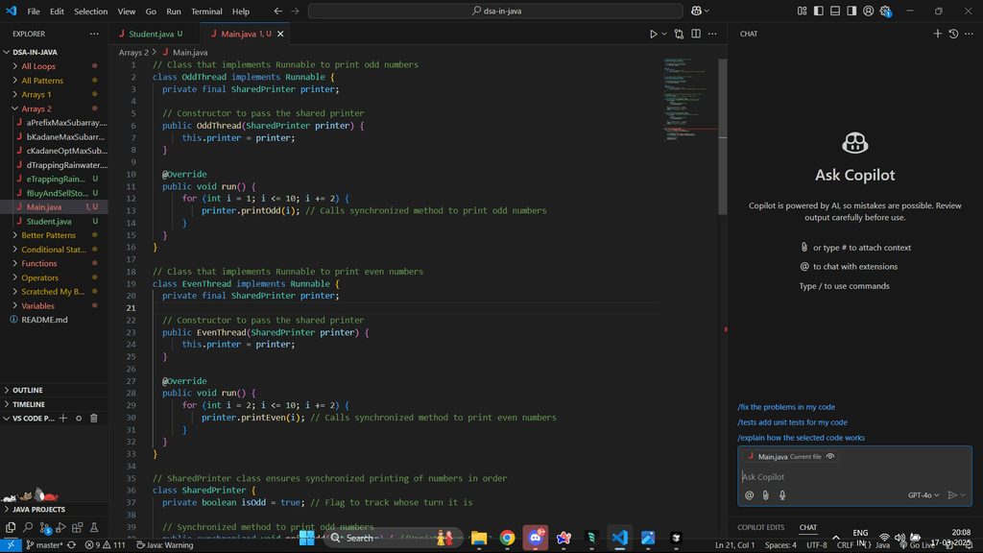
Task: Split the editor into two panes
Action: pos(698,33)
